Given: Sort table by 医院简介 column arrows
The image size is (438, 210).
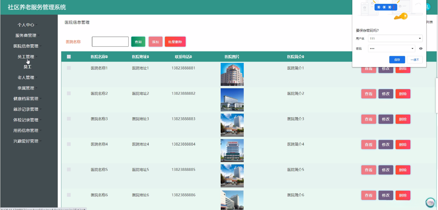Looking at the screenshot, I should (x=303, y=57).
